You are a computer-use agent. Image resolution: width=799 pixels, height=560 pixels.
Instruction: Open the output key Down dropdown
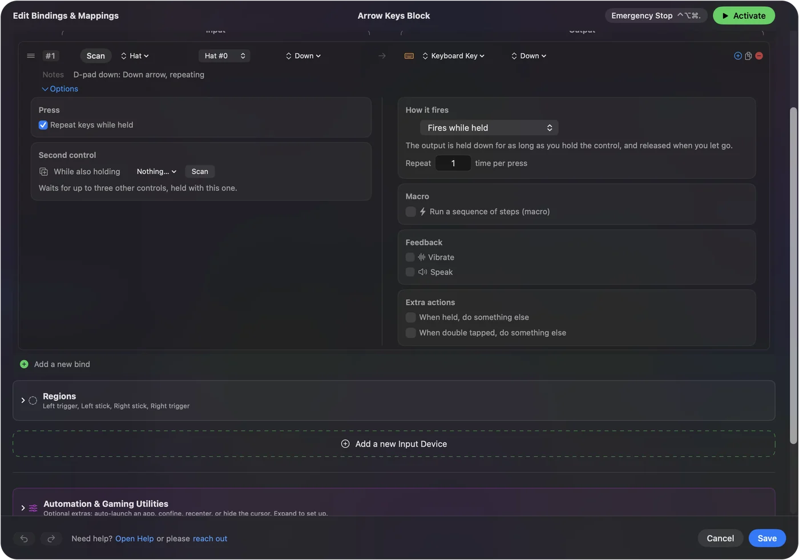click(529, 56)
